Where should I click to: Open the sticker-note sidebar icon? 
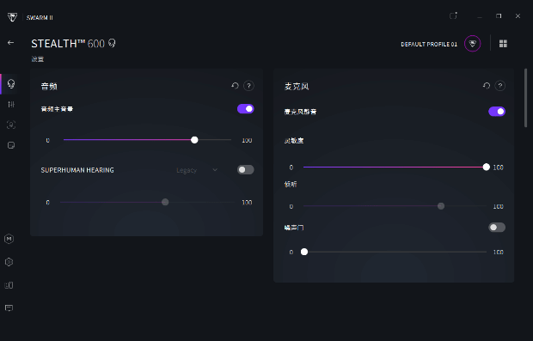[x=11, y=145]
